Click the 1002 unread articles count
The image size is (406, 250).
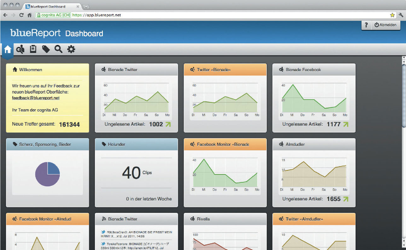[x=156, y=124]
